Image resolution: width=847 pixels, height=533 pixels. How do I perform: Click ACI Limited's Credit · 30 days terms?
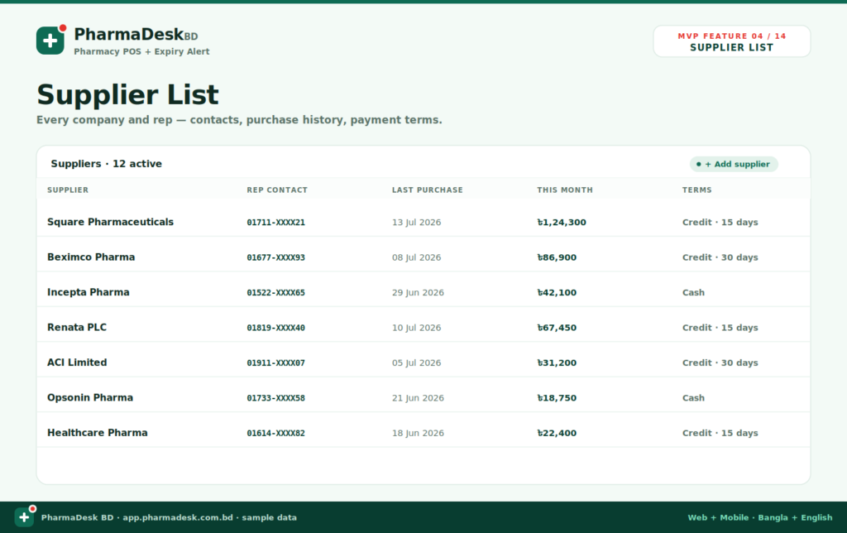pyautogui.click(x=720, y=363)
